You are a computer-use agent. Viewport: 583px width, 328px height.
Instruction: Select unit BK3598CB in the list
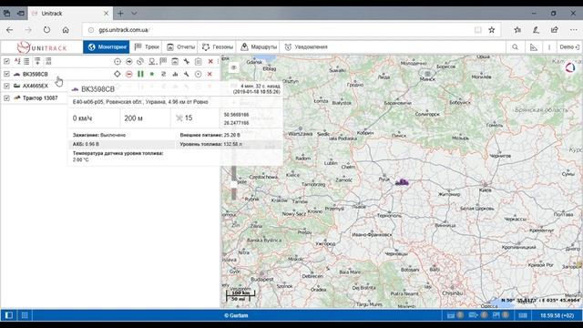point(36,74)
